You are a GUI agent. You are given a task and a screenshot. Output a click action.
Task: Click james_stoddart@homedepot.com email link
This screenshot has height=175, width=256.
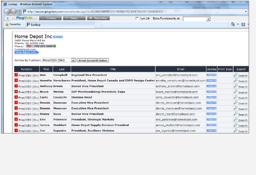[178, 125]
